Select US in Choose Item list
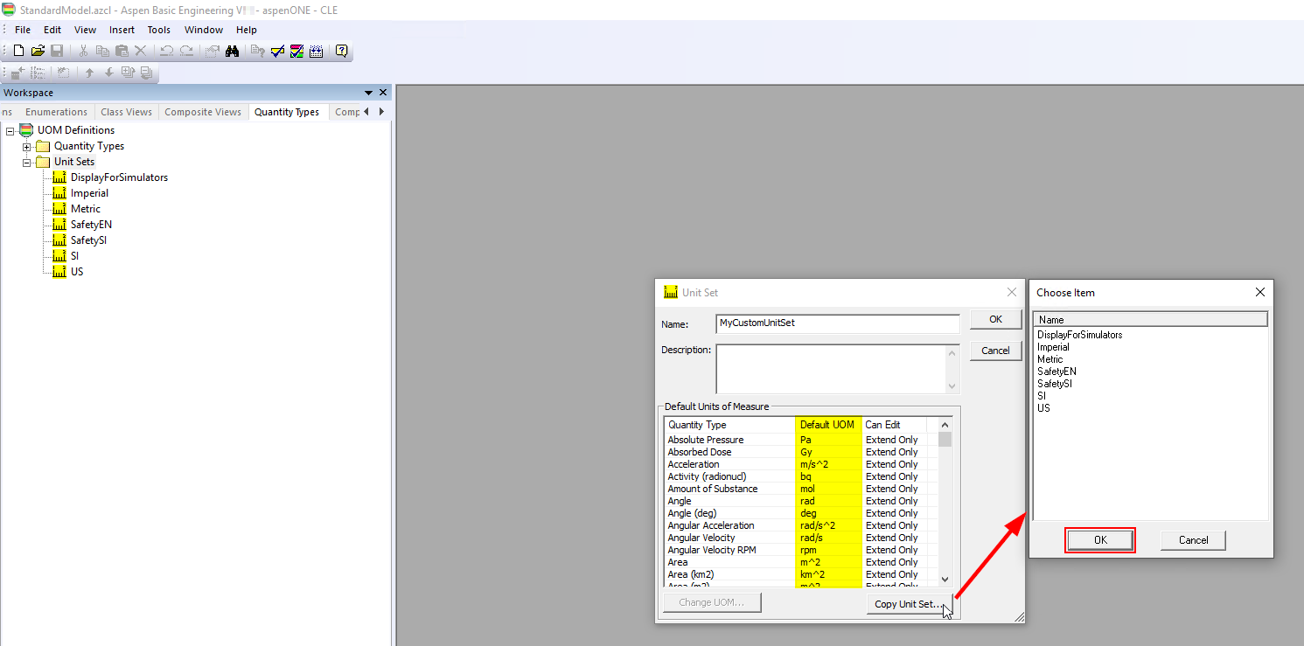This screenshot has height=646, width=1304. coord(1043,408)
